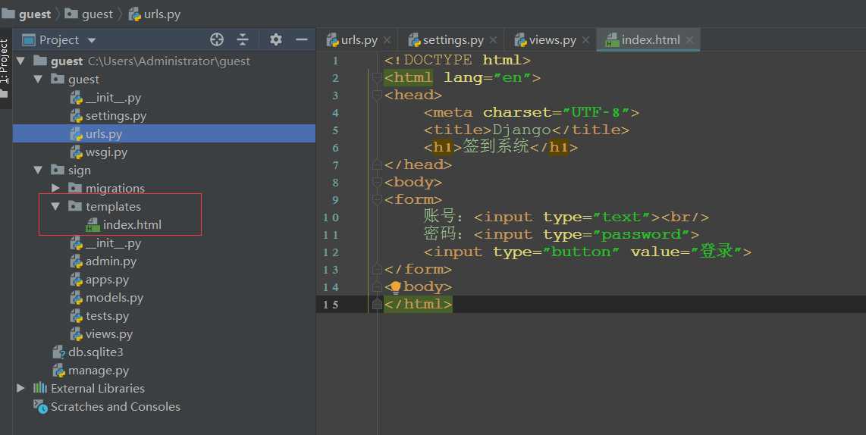This screenshot has width=866, height=435.
Task: Select views.py in the sign folder tree
Action: coord(108,334)
